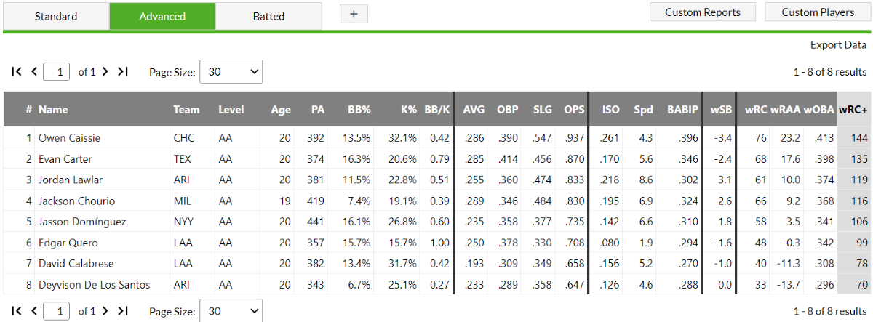The width and height of the screenshot is (873, 322).
Task: Click the top previous-page arrow icon
Action: [33, 71]
